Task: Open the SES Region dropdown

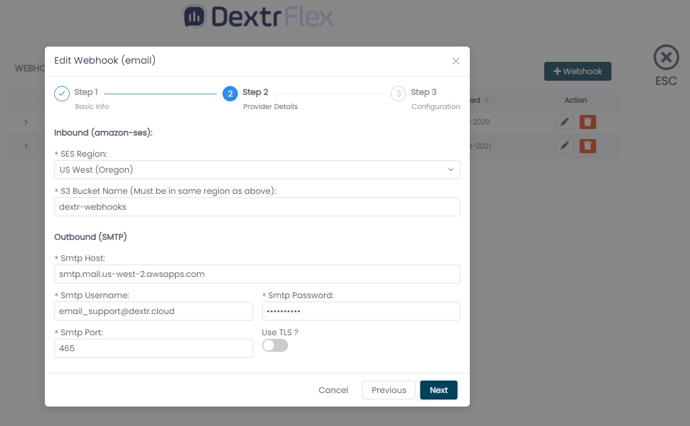Action: (x=257, y=170)
